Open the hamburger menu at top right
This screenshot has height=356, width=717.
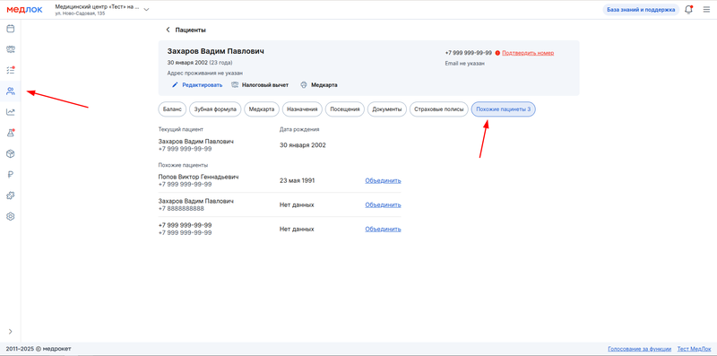(706, 10)
